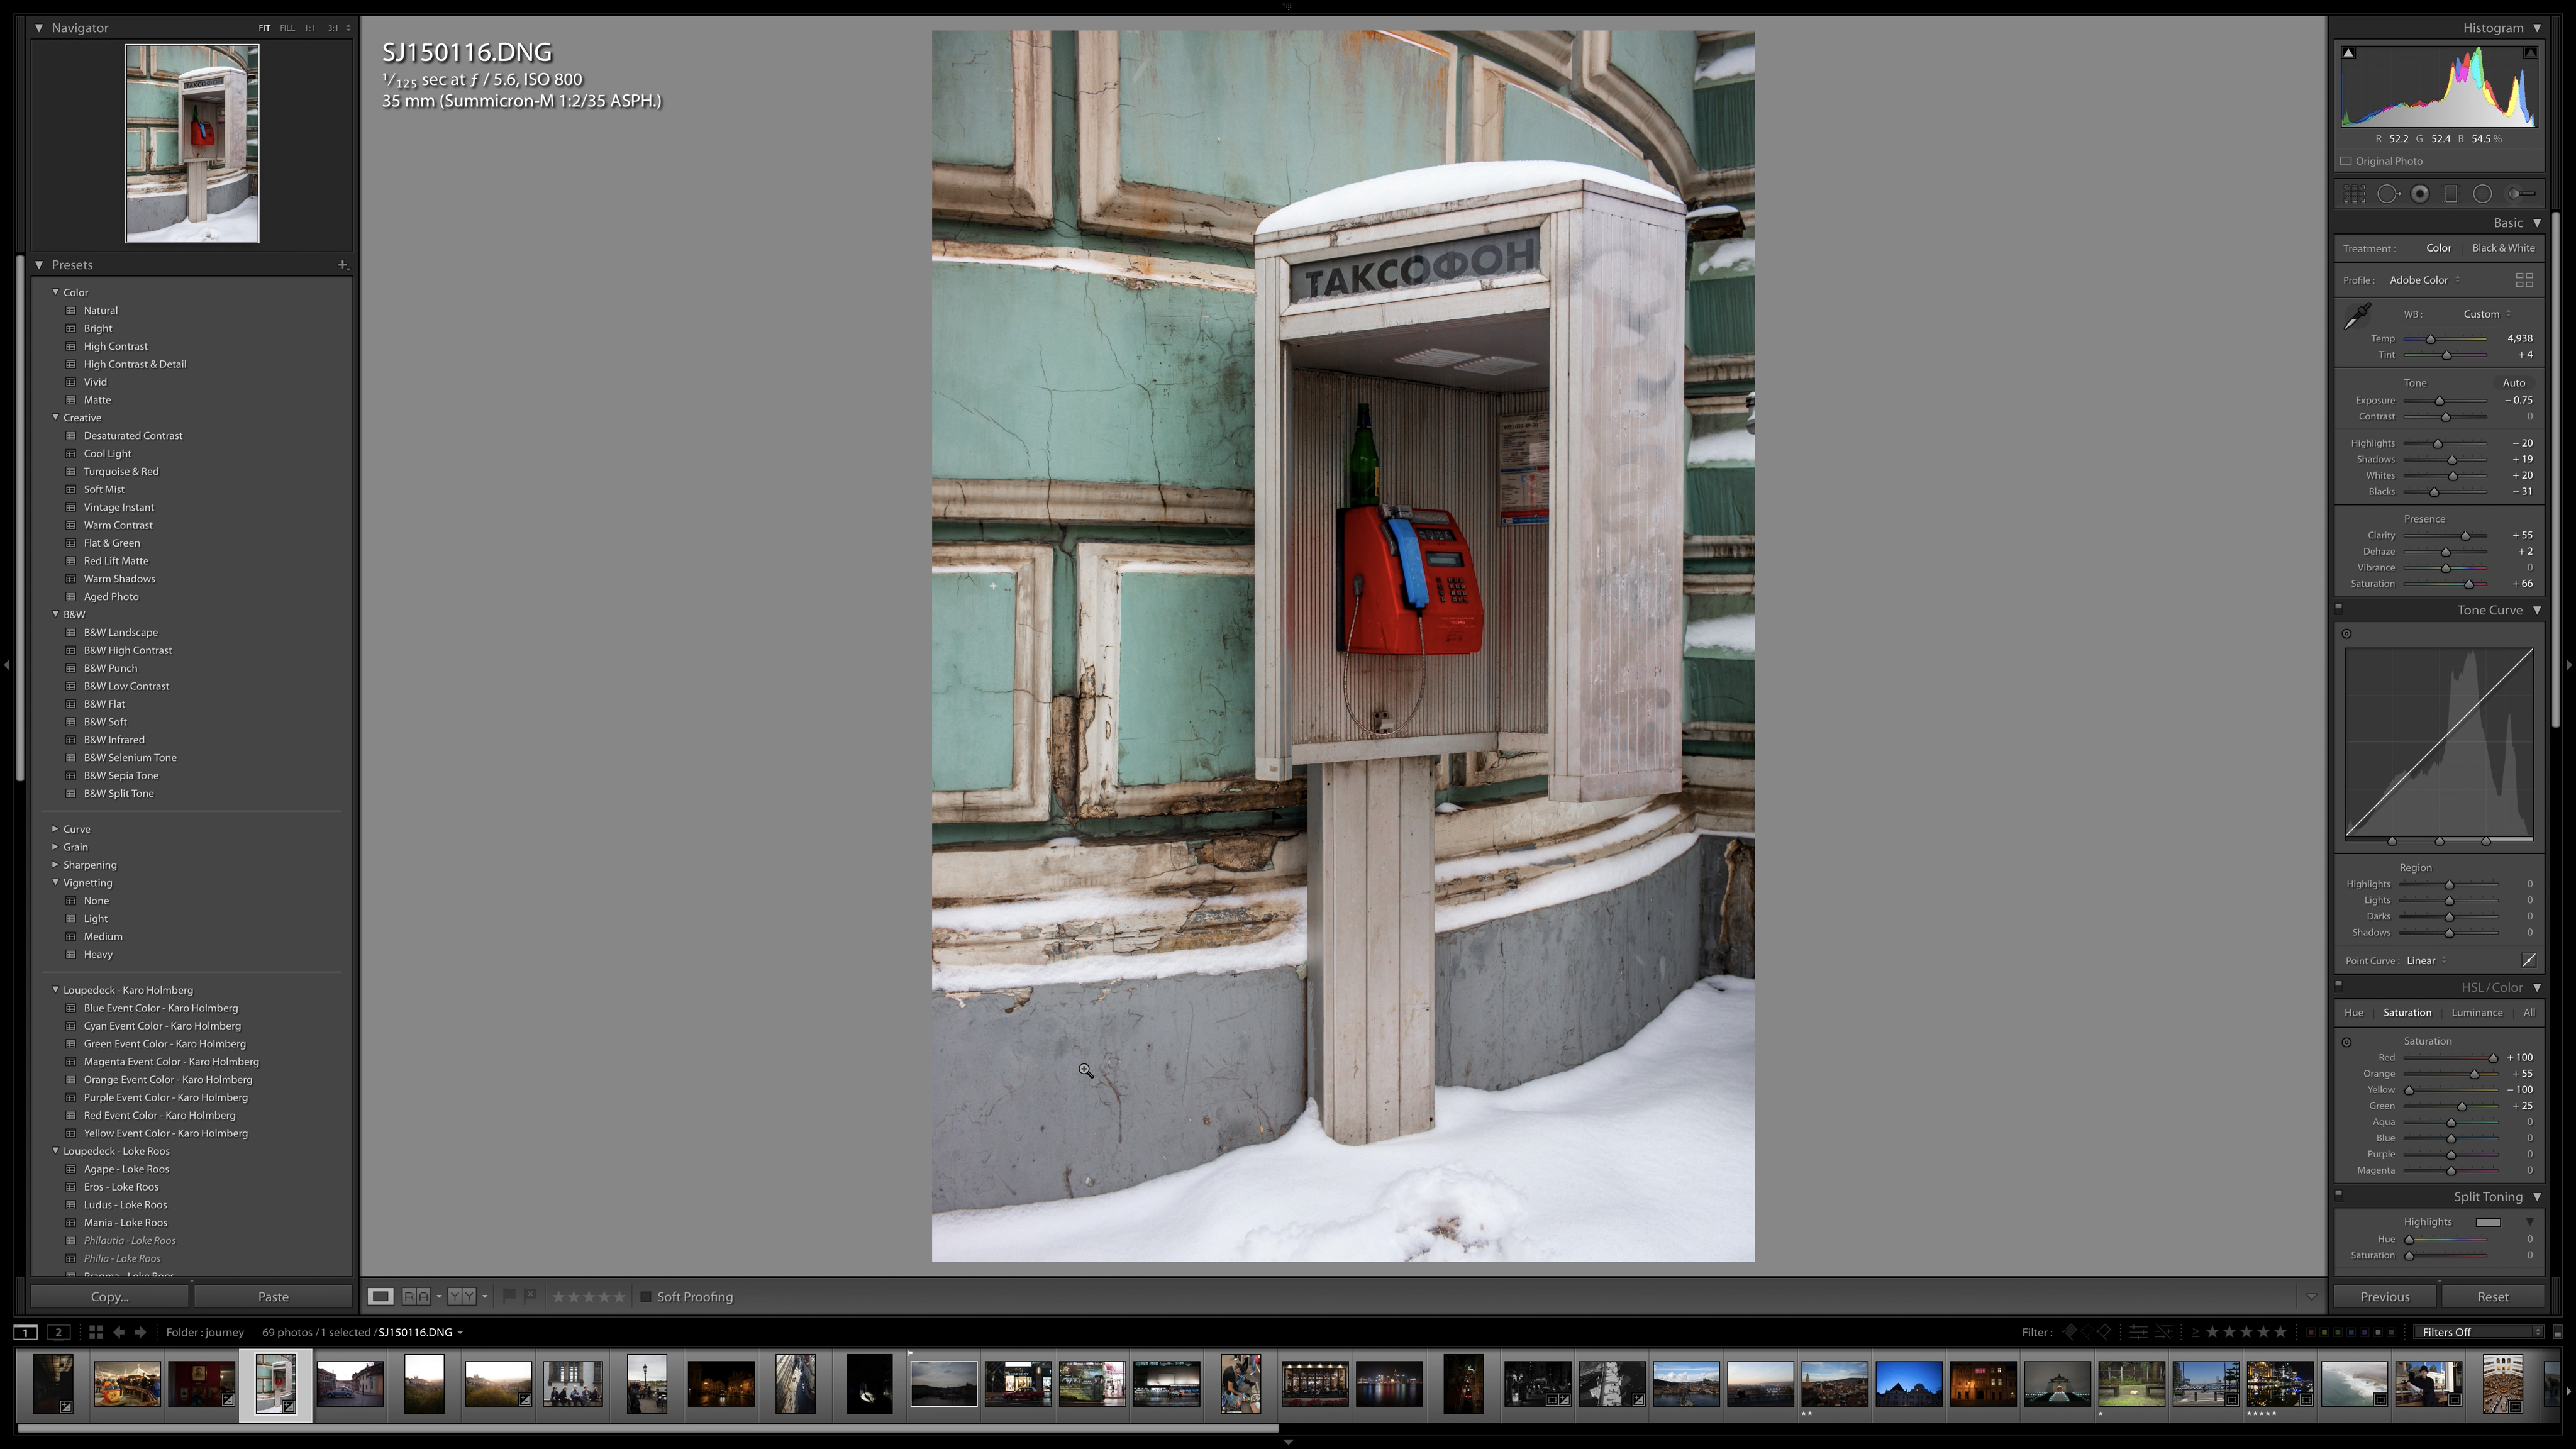Select the Spot Removal tool
Image resolution: width=2576 pixels, height=1449 pixels.
click(2388, 194)
